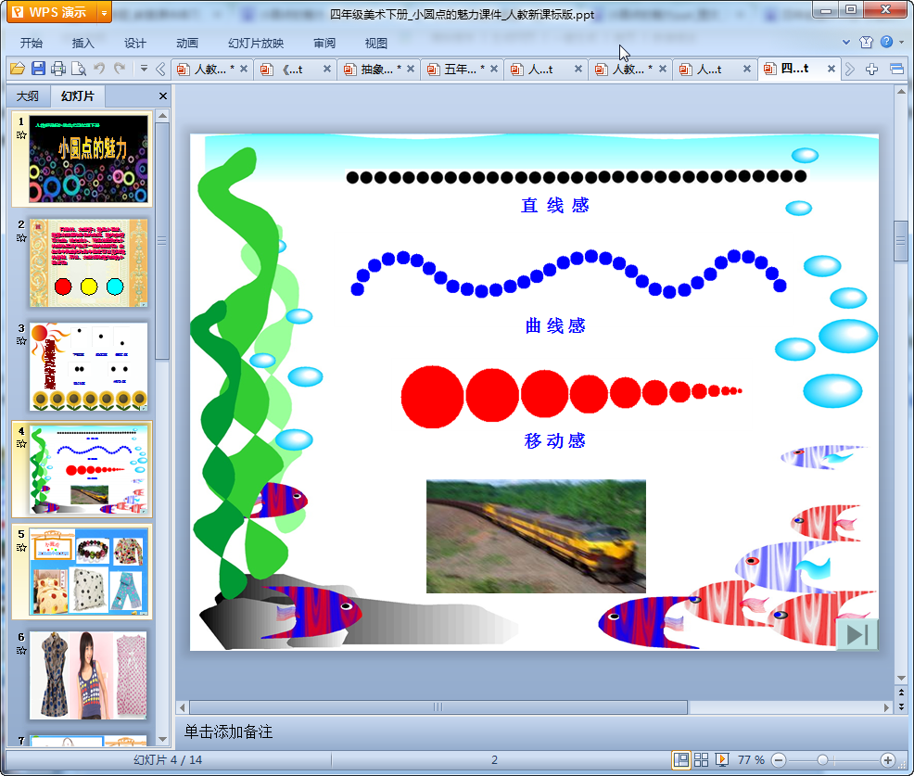Zoom out with the minus button
914x776 pixels.
tap(778, 759)
